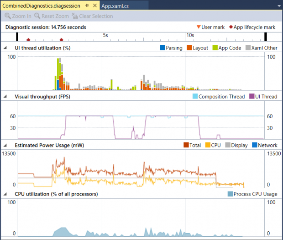This screenshot has width=283, height=240.
Task: Click the Reset Zoom button
Action: (x=52, y=16)
